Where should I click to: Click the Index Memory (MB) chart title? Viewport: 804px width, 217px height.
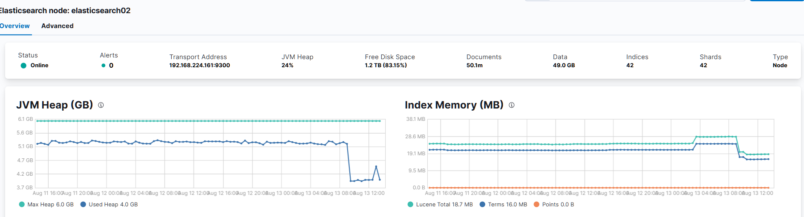point(454,105)
